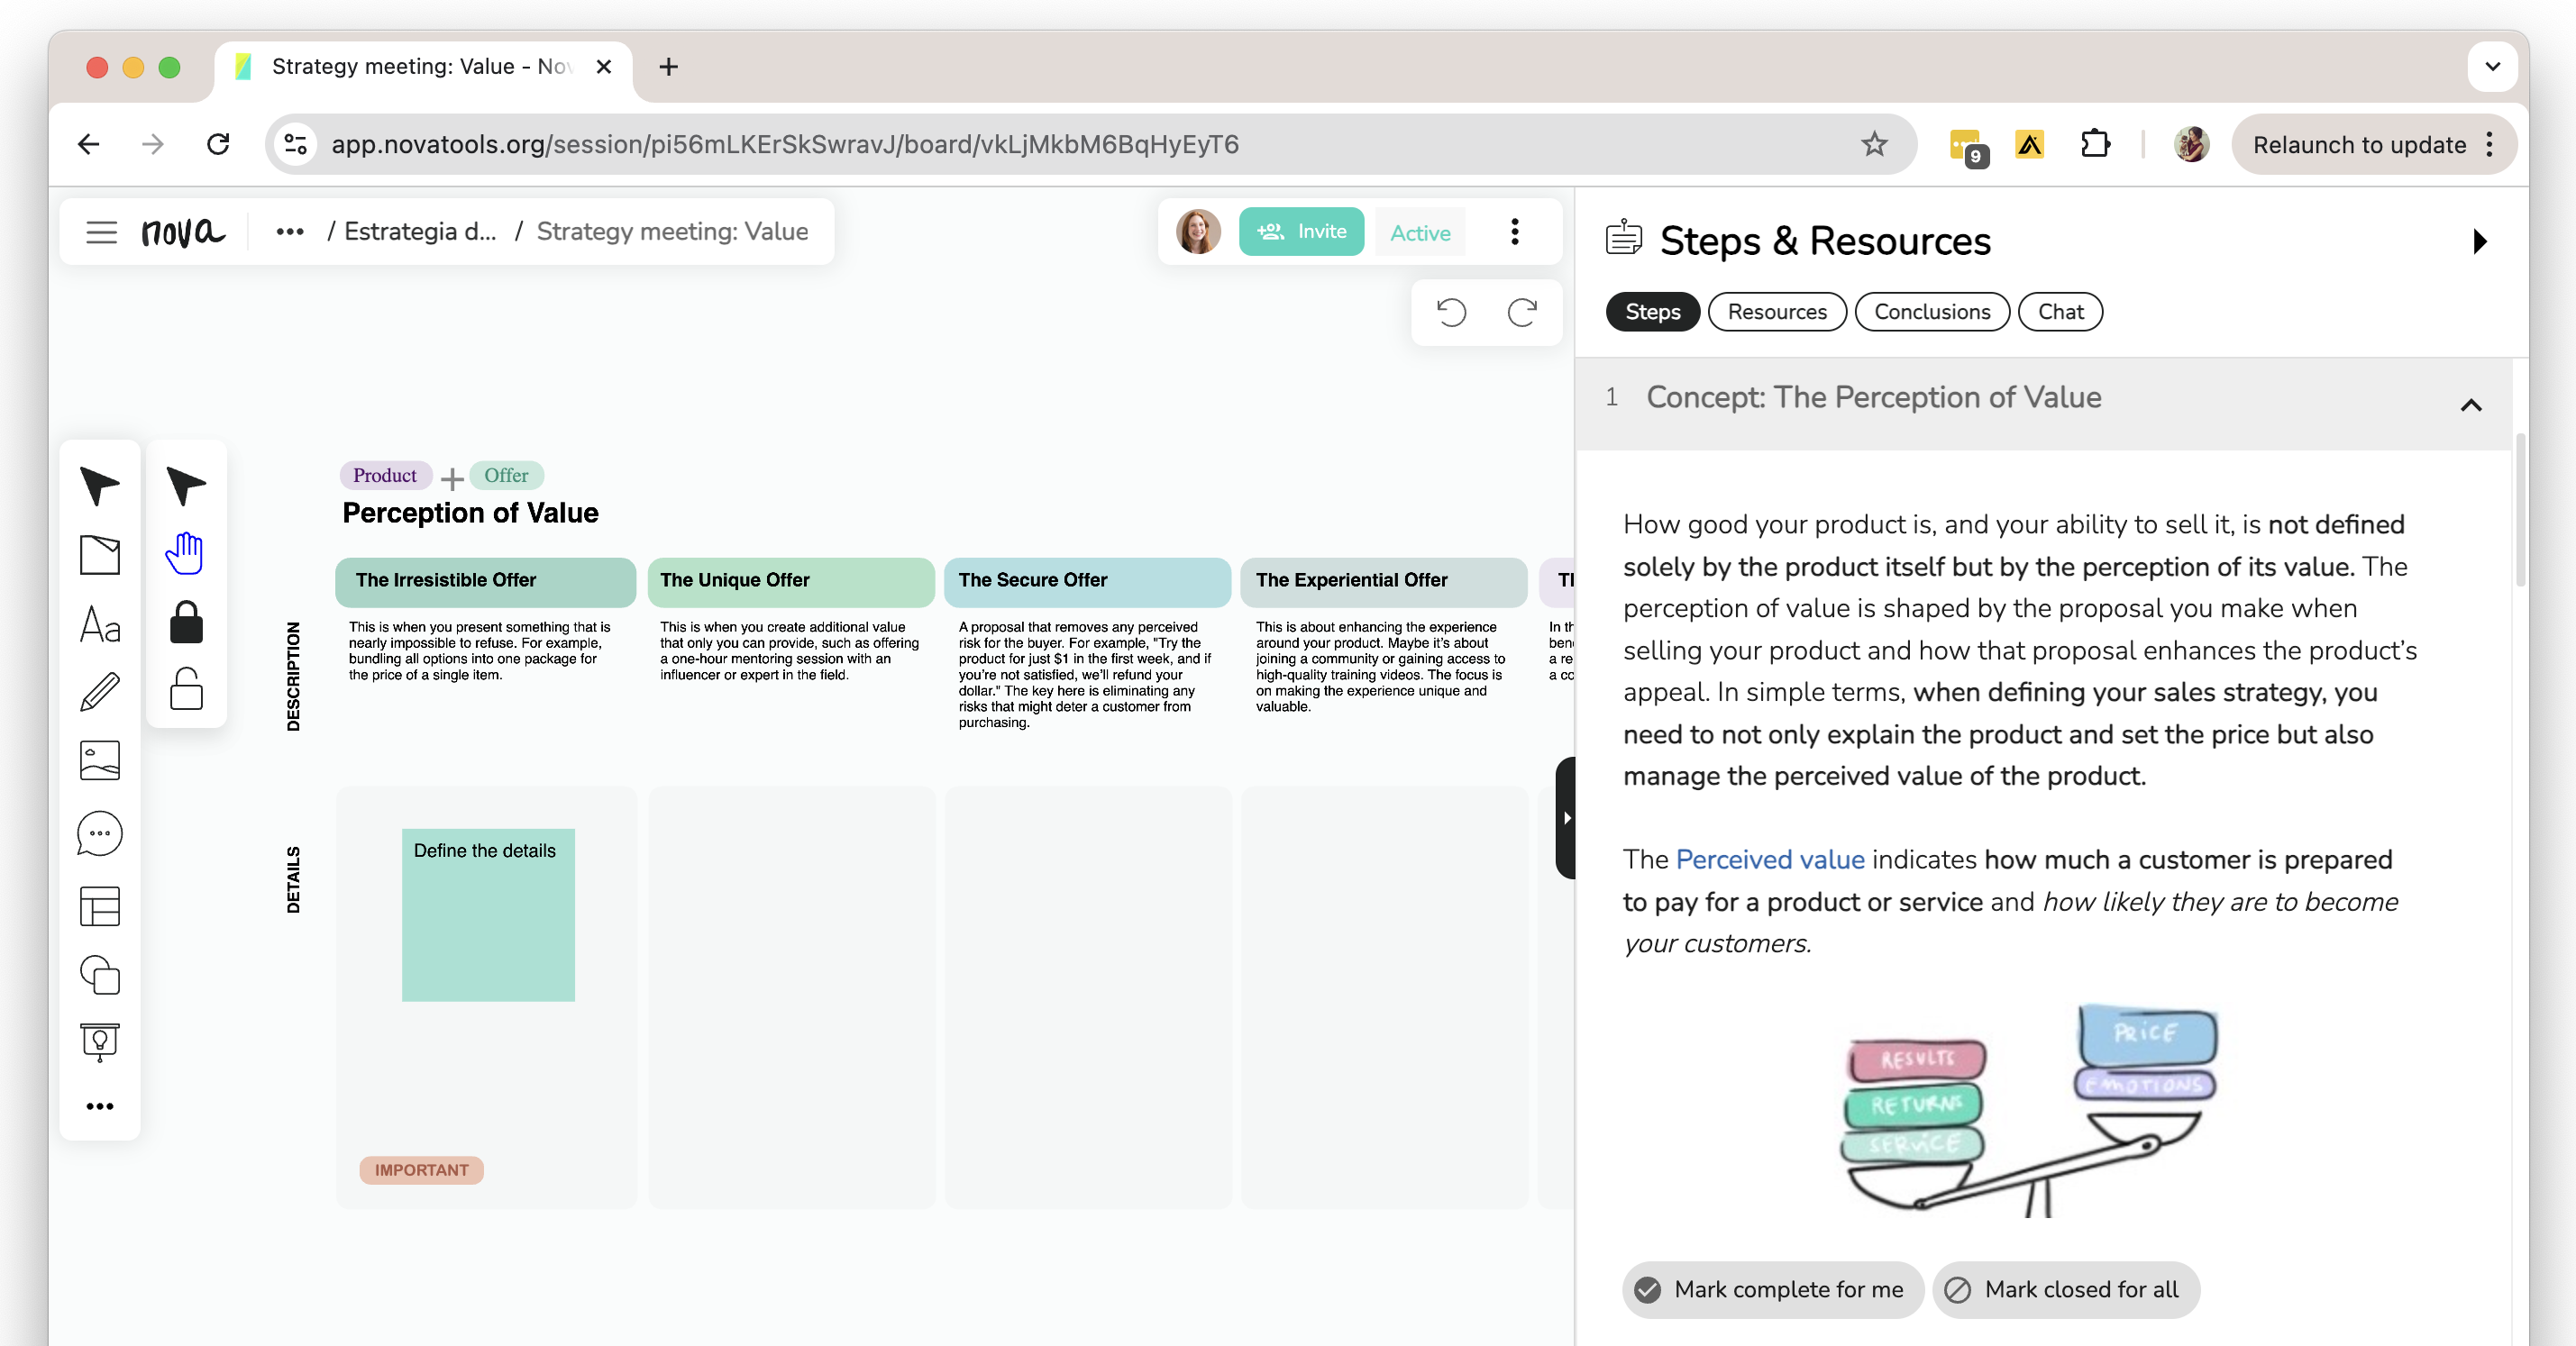Click the balance scale illustration
Screen dimensions: 2576x1346
tap(2027, 1111)
